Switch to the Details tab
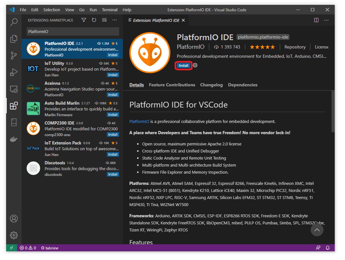Viewport: 345px width, 260px height. [x=136, y=85]
